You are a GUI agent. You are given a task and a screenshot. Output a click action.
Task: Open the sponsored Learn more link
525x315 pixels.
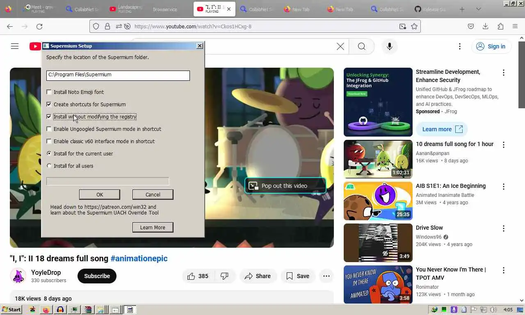point(442,129)
